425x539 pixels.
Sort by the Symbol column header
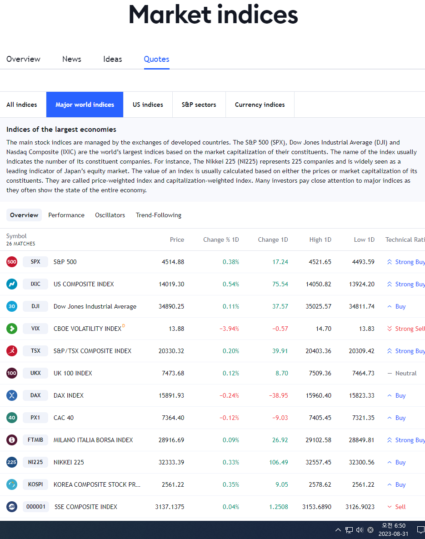pos(16,236)
